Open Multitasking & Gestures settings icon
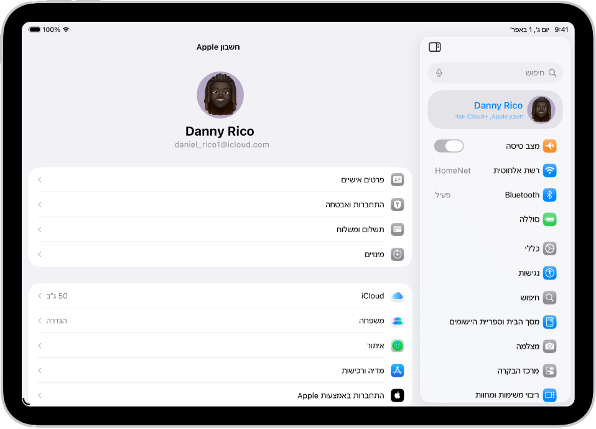The width and height of the screenshot is (596, 429). (549, 395)
